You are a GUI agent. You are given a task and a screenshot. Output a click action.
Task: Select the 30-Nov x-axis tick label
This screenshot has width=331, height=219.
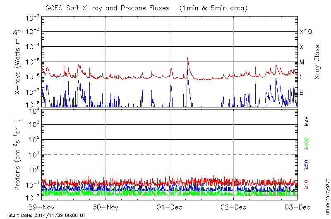point(106,207)
